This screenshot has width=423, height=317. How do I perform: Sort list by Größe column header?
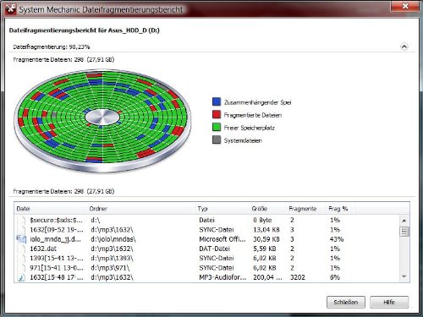click(268, 209)
